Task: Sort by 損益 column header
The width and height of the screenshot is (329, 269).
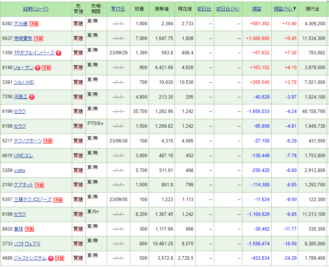Action: click(x=256, y=9)
